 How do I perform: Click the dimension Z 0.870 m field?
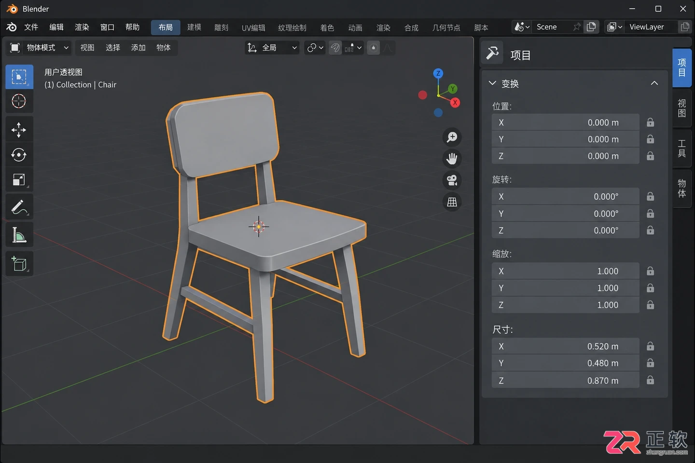click(x=566, y=381)
